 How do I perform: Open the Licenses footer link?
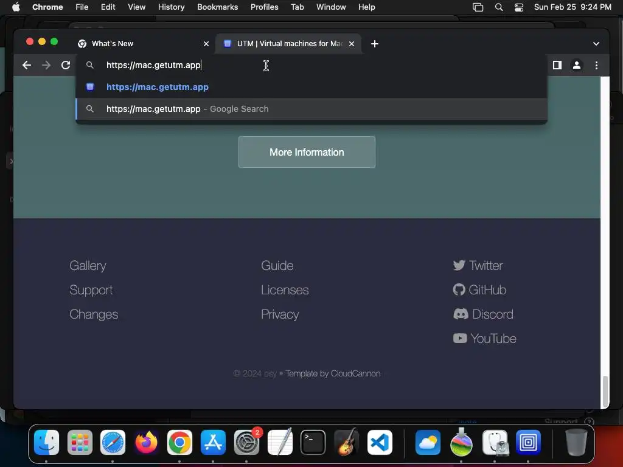[x=285, y=290]
